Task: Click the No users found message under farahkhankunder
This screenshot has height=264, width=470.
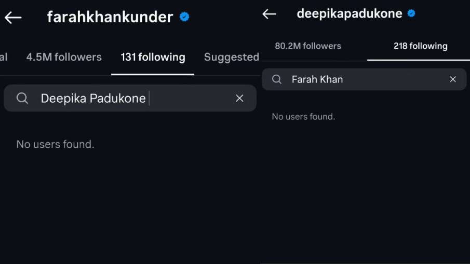Action: [x=55, y=144]
